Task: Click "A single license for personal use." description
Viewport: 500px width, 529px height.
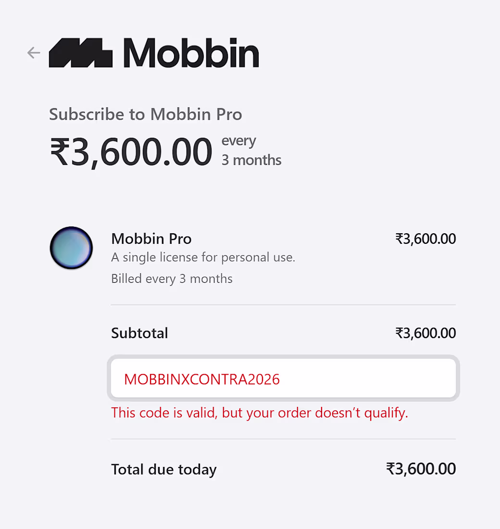Action: tap(203, 257)
